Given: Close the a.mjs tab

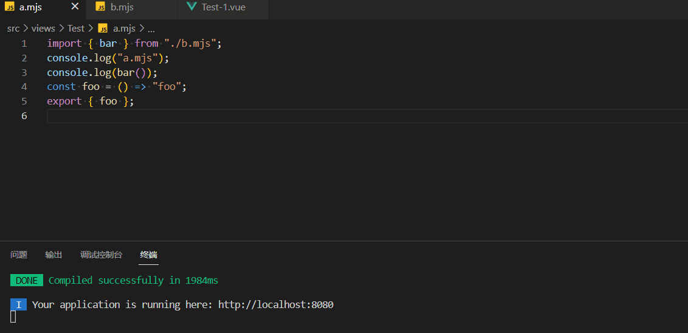Looking at the screenshot, I should (x=75, y=7).
